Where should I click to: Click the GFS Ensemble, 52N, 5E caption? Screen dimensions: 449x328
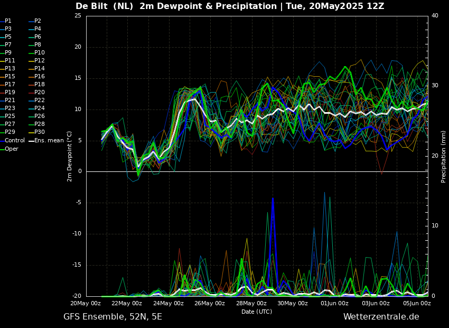point(113,317)
